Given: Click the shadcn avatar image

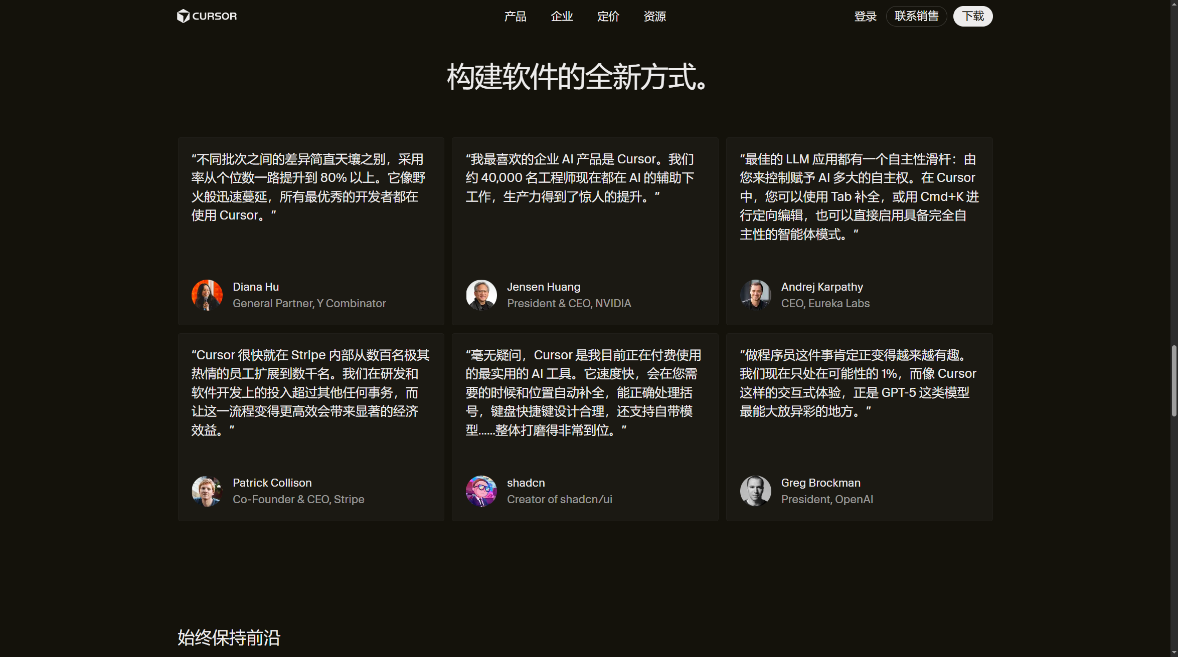Looking at the screenshot, I should tap(481, 491).
